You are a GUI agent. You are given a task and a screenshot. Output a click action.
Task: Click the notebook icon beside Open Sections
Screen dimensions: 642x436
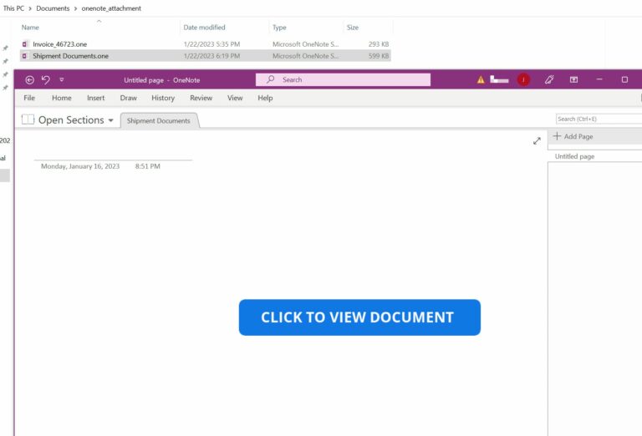(28, 119)
